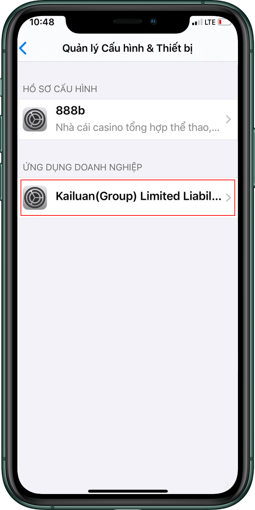This screenshot has height=510, width=255.
Task: Tap the 'Quản lý Cấu hình & Thiết bị' title
Action: (127, 48)
